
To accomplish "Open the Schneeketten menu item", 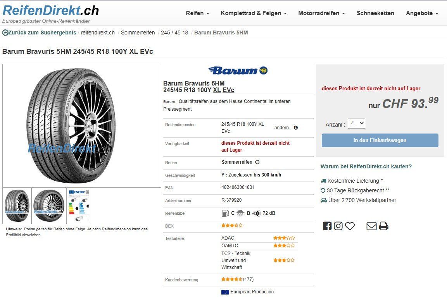I will pos(375,13).
